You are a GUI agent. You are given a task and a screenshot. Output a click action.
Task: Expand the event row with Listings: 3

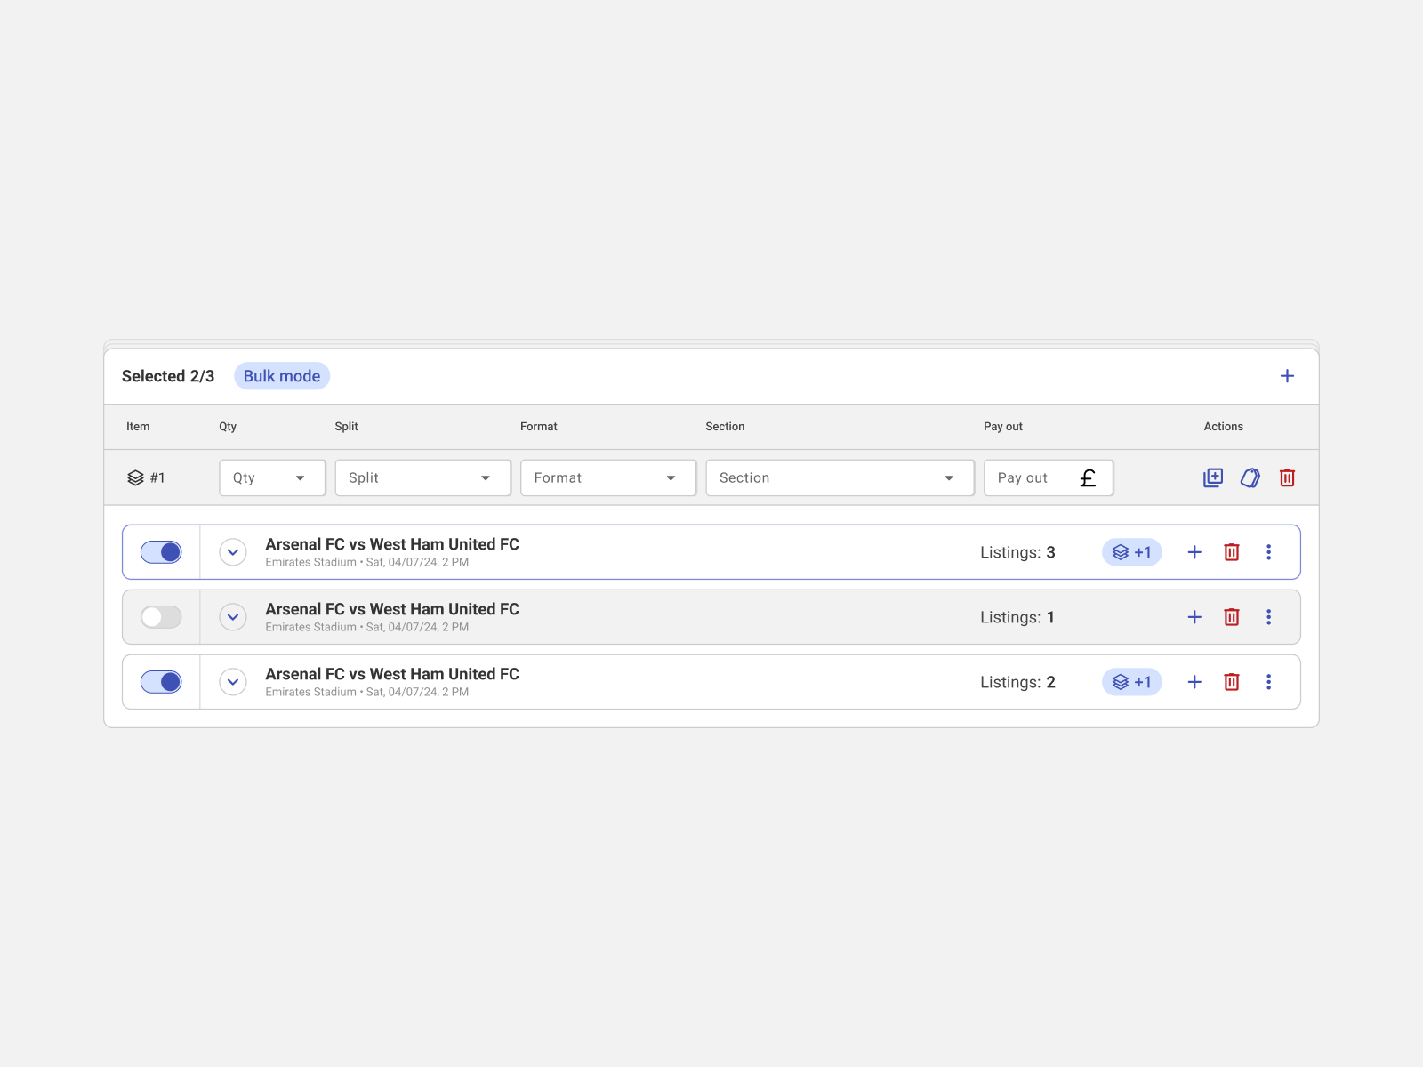[x=233, y=552]
